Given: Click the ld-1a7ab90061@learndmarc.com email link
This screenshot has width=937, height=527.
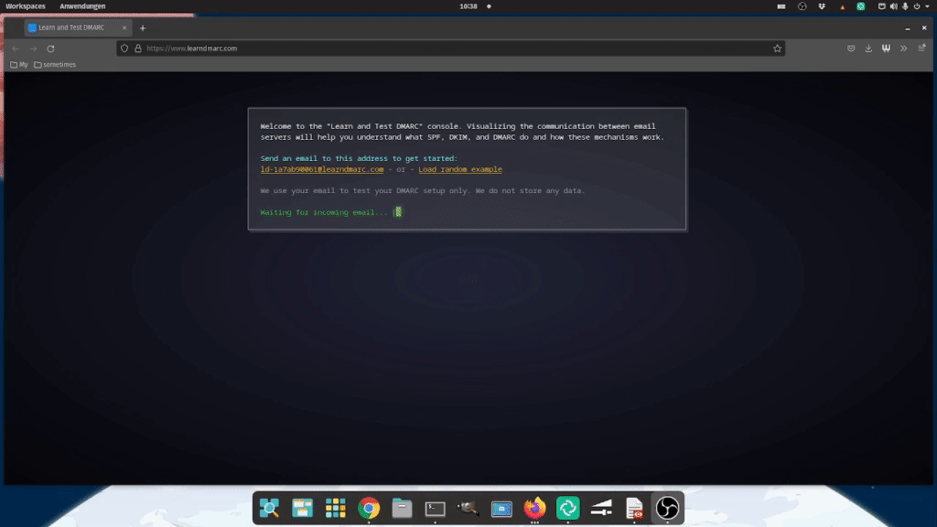Looking at the screenshot, I should (x=322, y=169).
